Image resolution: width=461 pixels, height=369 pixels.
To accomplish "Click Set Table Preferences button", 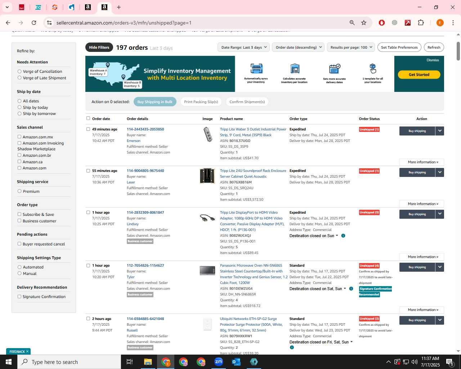I will pos(399,47).
